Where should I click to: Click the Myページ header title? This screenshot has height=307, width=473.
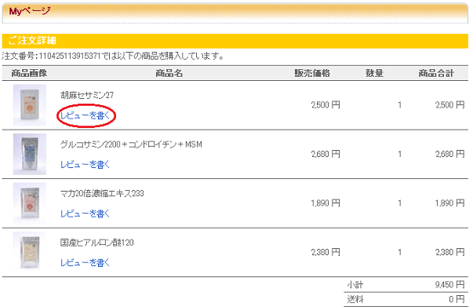[30, 12]
